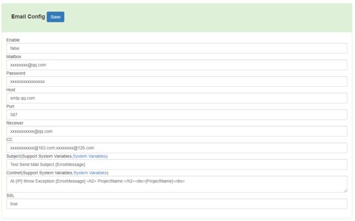Screen dimensions: 355x221
Task: Click the SSL label
Action: click(10, 195)
